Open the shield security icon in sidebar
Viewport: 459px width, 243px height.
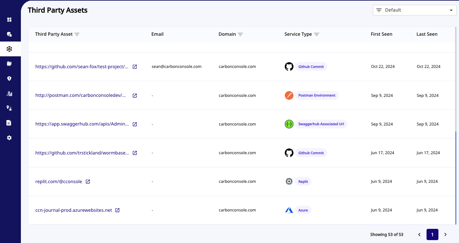9,79
